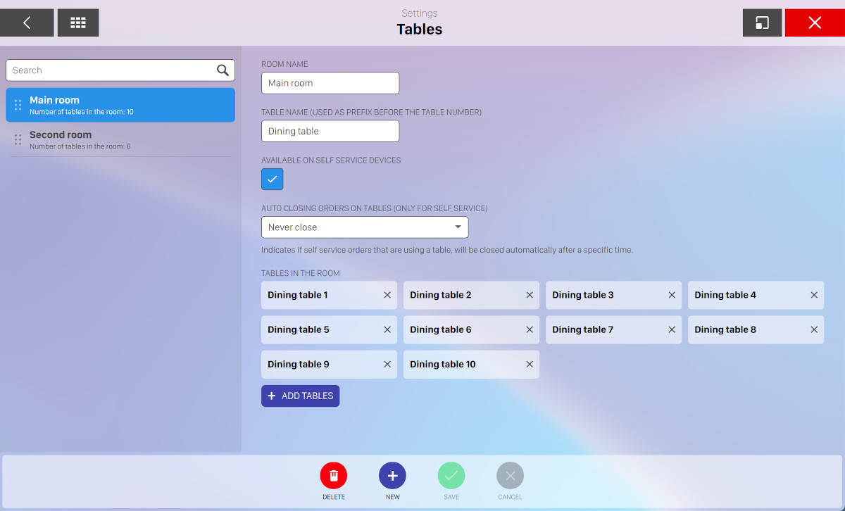
Task: Open the Auto closing orders dropdown
Action: pos(364,227)
